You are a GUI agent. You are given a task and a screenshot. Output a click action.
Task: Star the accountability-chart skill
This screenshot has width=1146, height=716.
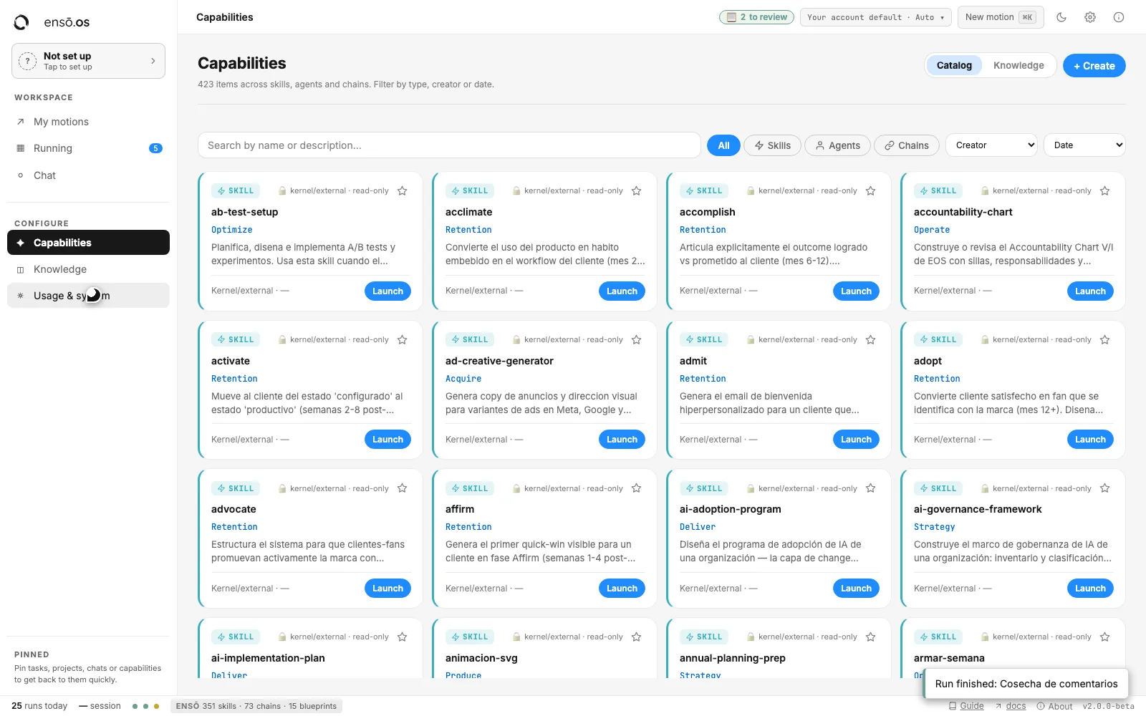point(1105,191)
